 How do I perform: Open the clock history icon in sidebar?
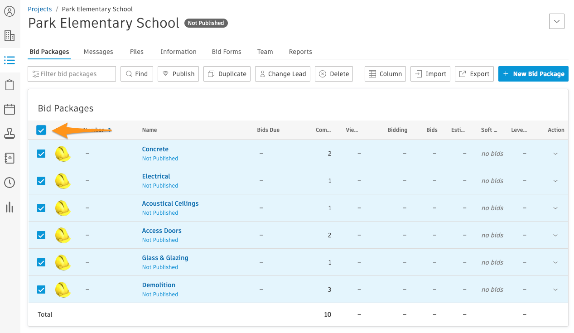10,183
